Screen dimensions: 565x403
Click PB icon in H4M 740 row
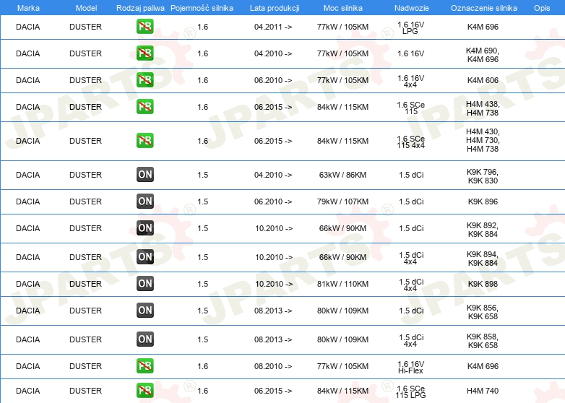[145, 391]
